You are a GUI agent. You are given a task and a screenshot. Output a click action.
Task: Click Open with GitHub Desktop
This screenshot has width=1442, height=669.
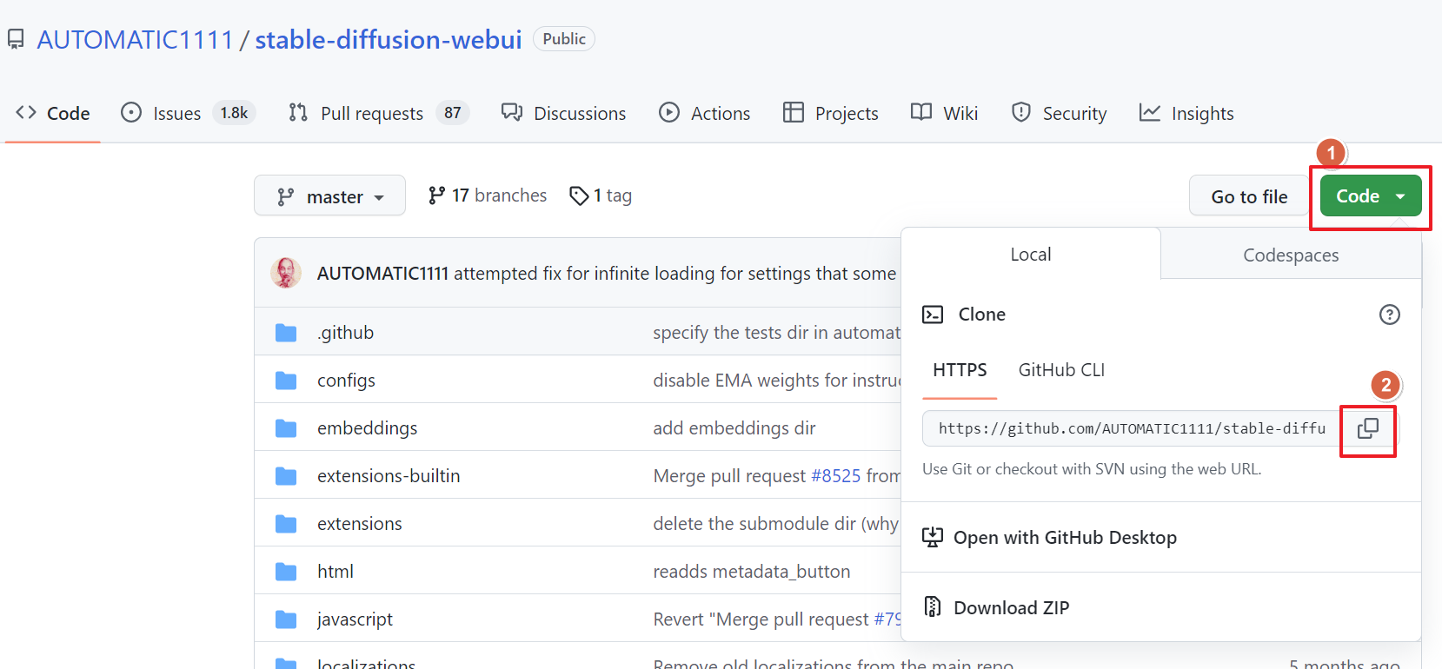pos(1065,538)
